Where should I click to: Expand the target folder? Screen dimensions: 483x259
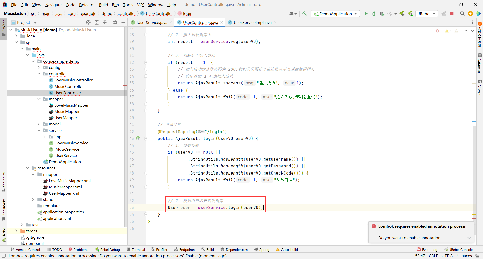(16, 231)
